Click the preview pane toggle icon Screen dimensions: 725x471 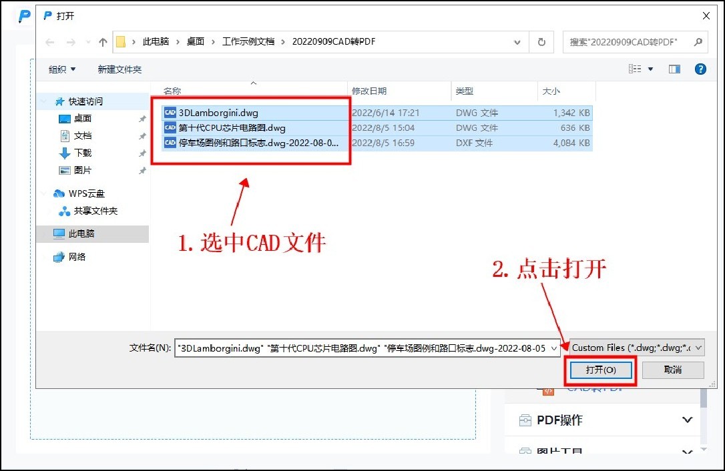tap(674, 68)
